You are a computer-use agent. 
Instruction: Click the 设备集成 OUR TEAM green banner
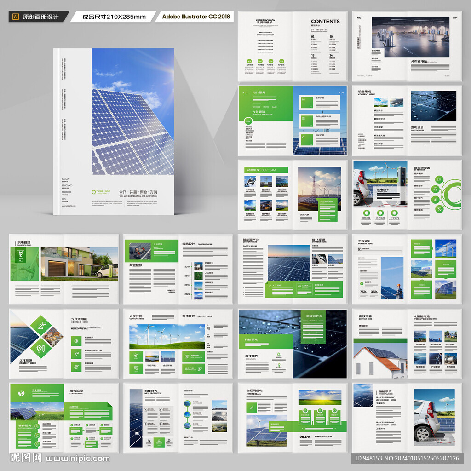pos(266,170)
